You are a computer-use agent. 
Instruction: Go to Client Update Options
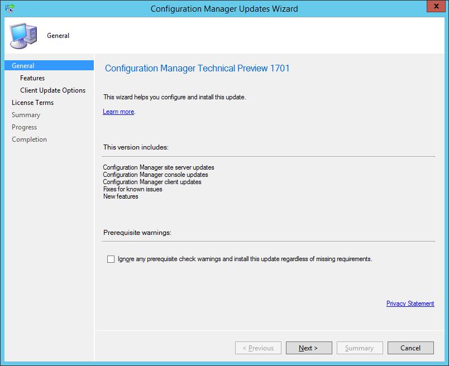[x=52, y=90]
